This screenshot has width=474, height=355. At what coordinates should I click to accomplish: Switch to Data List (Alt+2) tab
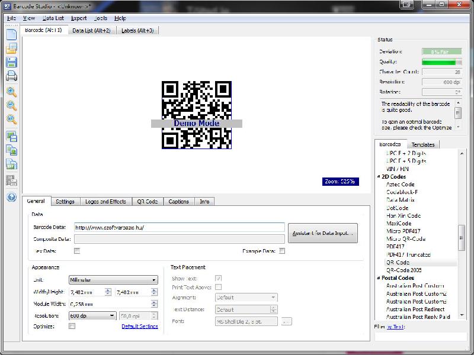click(92, 31)
